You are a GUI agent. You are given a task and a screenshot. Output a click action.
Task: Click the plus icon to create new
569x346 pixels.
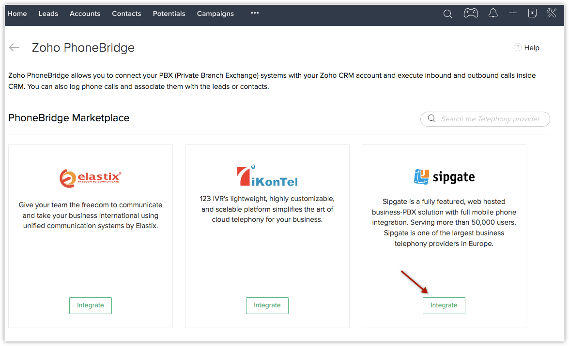point(513,14)
